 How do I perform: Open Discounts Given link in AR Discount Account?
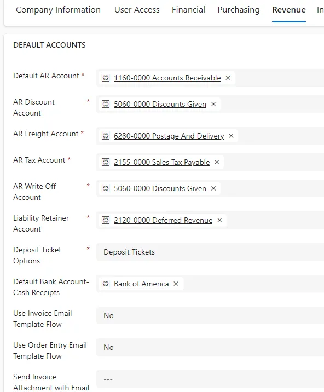pyautogui.click(x=160, y=104)
